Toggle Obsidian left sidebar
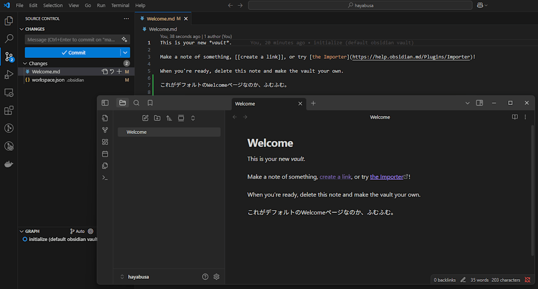This screenshot has width=538, height=289. pyautogui.click(x=105, y=103)
